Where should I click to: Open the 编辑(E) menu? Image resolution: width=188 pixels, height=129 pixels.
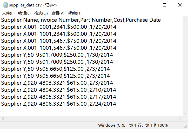tap(24, 13)
